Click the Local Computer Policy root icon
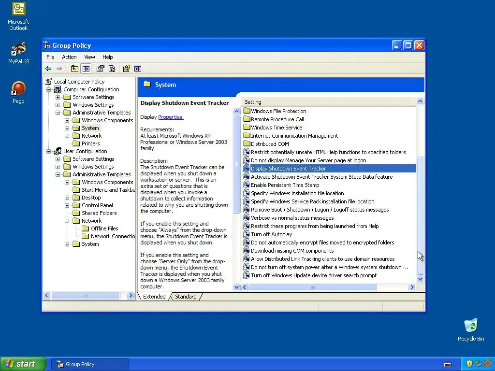This screenshot has height=371, width=495. coord(49,81)
